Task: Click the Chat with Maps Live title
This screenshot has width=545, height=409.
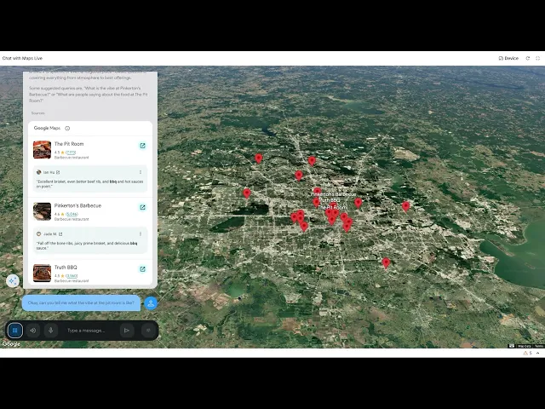Action: 22,58
